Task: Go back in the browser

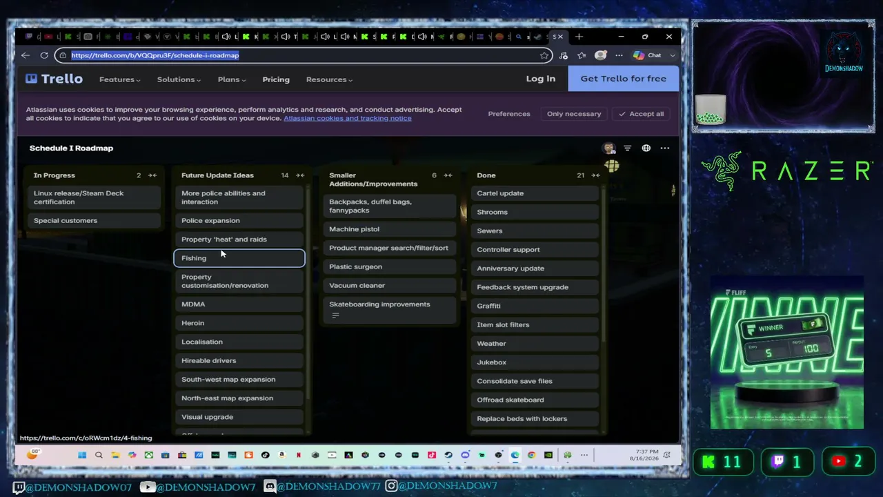Action: point(26,55)
